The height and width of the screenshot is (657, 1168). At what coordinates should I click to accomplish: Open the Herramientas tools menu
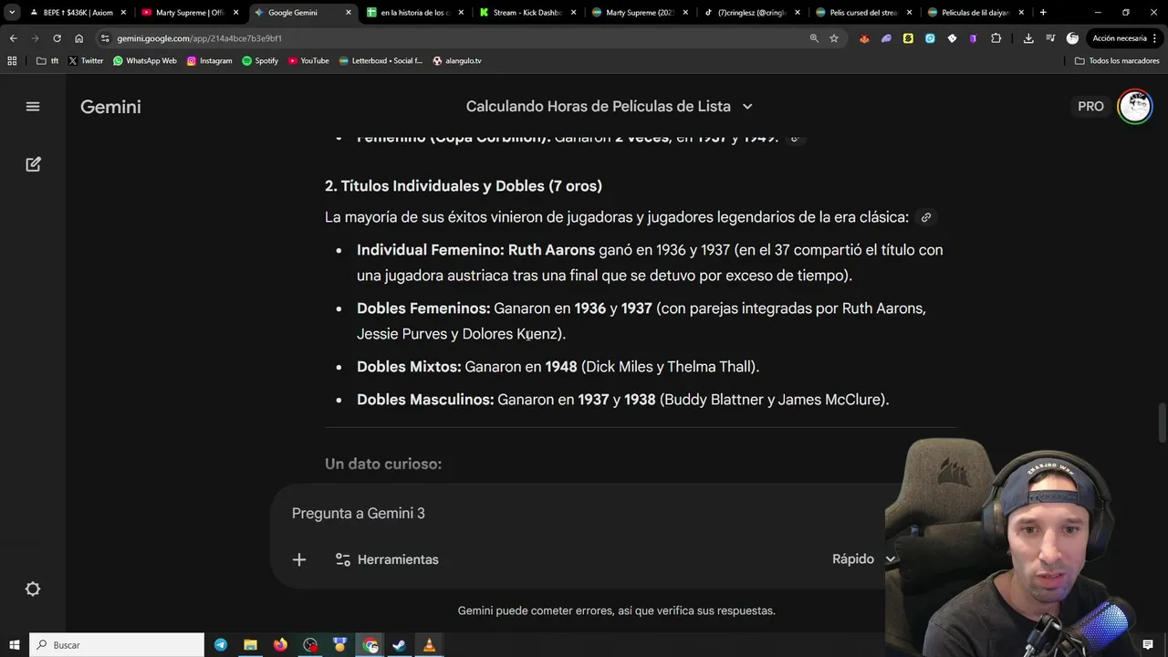tap(387, 559)
